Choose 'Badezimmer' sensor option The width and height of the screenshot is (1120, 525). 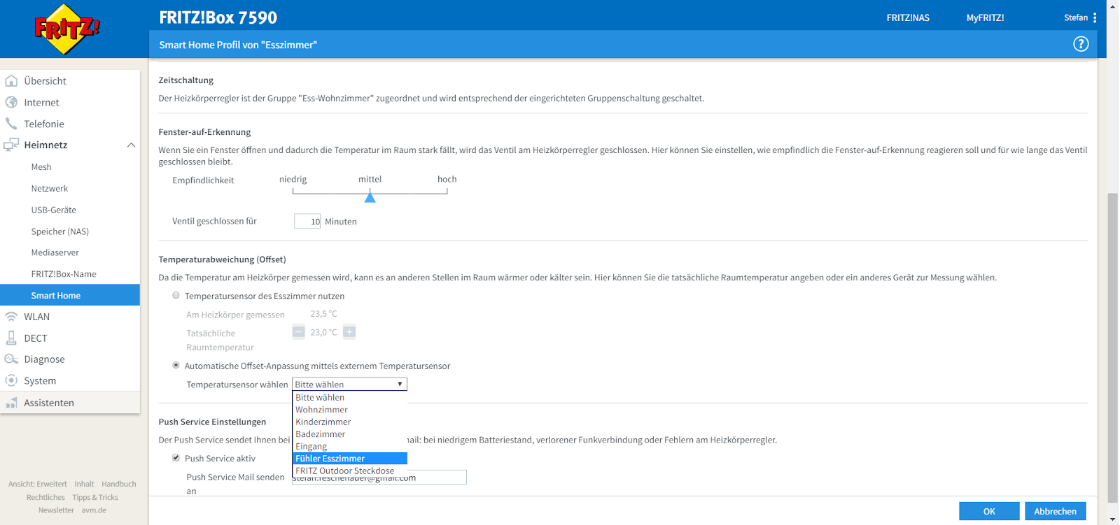pyautogui.click(x=349, y=434)
